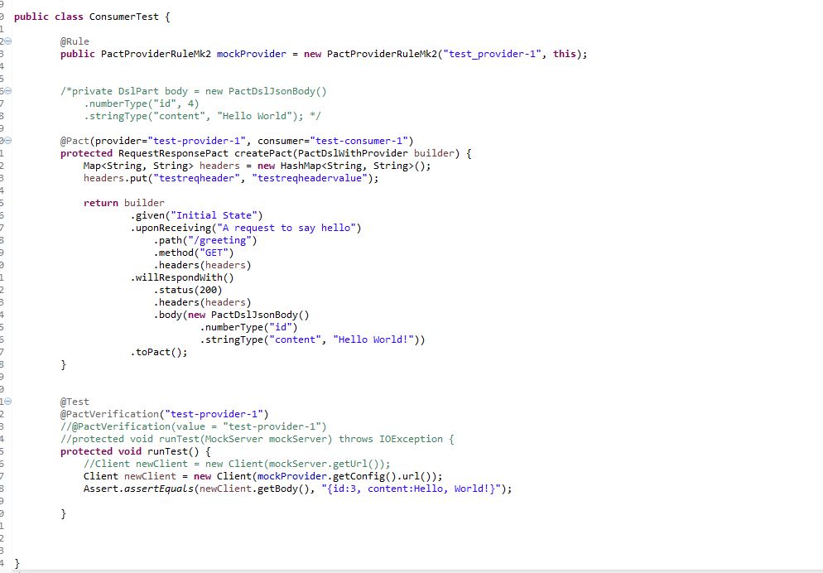Click the mockProvider field name in its declaration
Image resolution: width=823 pixels, height=573 pixels.
(252, 54)
